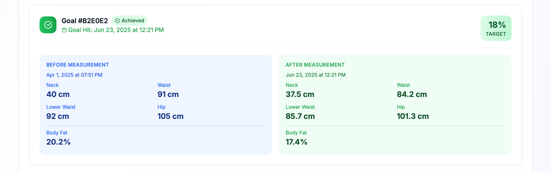The image size is (551, 172).
Task: Select the before Lower Waist 92 cm
Action: point(58,116)
